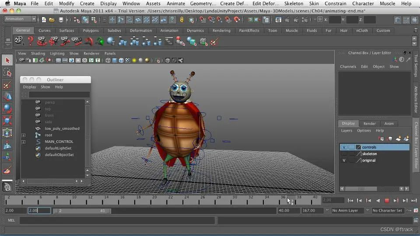The width and height of the screenshot is (420, 236).
Task: Select the Rotate tool sphere icon in toolbox
Action: pyautogui.click(x=7, y=109)
